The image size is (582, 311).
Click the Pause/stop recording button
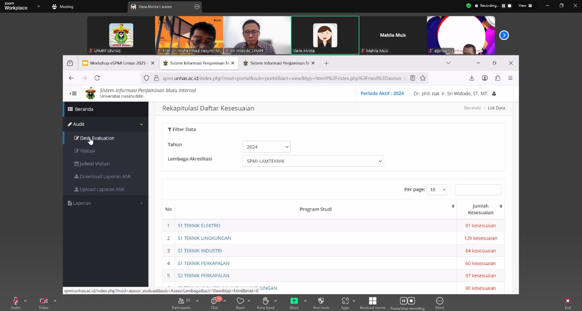click(x=407, y=301)
